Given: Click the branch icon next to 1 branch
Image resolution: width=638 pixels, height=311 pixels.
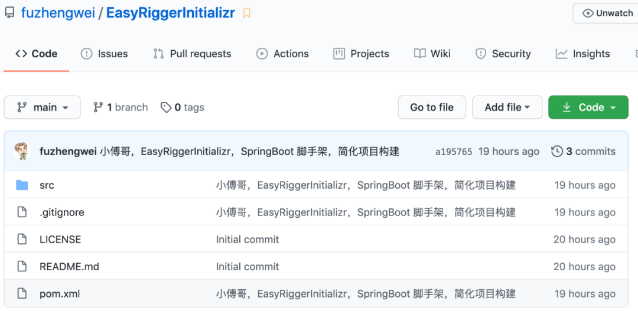Looking at the screenshot, I should [98, 107].
